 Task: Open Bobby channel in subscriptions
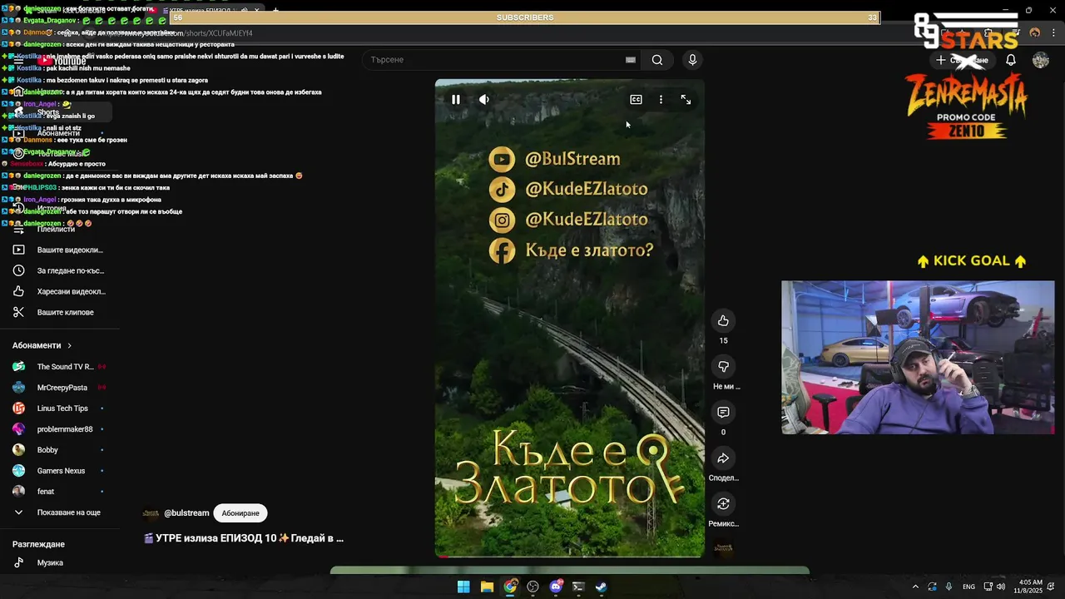(58, 450)
